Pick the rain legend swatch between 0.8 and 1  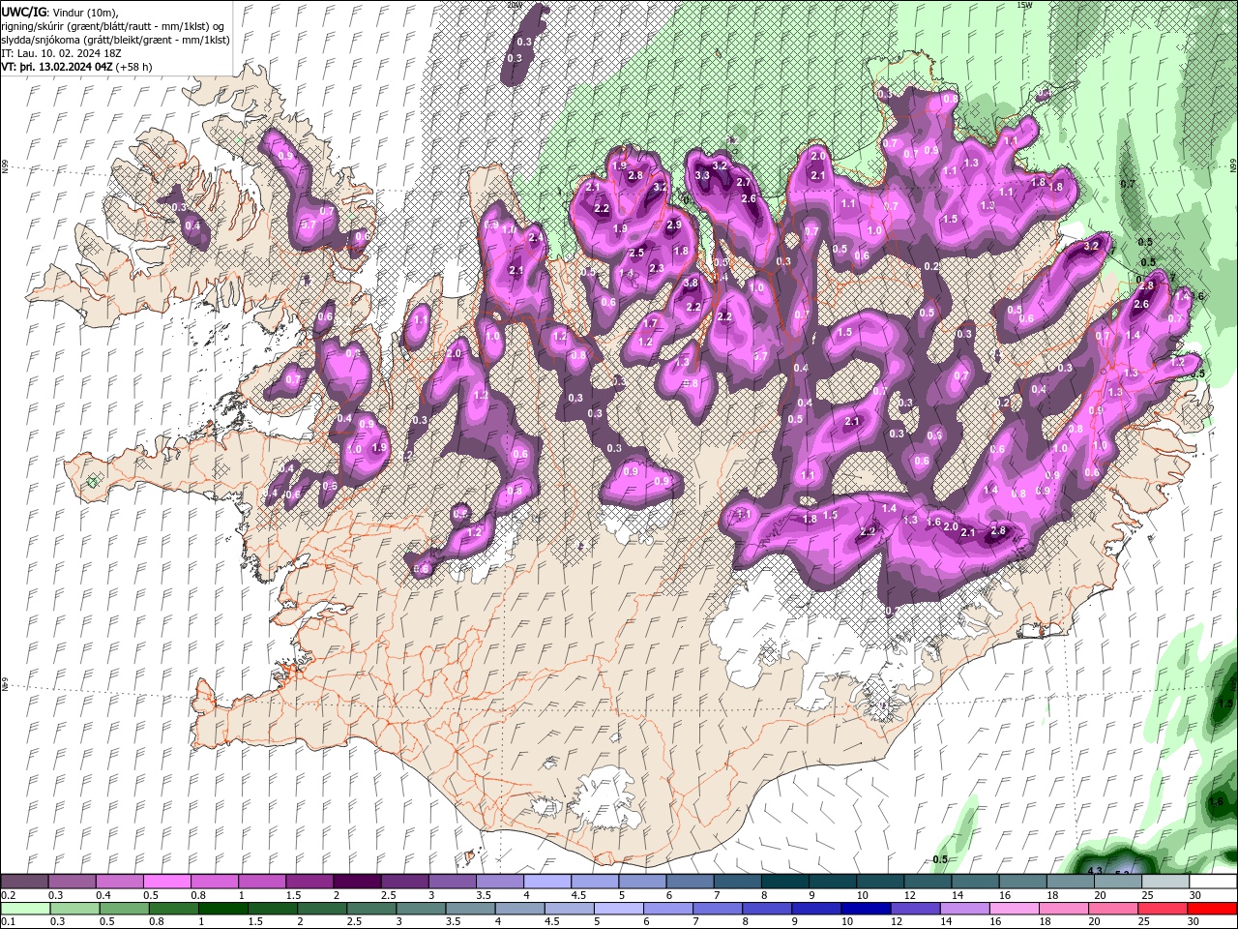173,909
